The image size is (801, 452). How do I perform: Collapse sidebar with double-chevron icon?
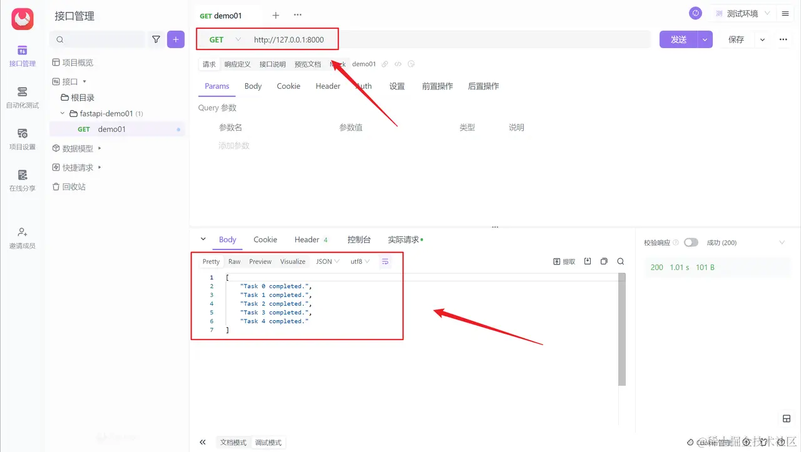tap(203, 442)
